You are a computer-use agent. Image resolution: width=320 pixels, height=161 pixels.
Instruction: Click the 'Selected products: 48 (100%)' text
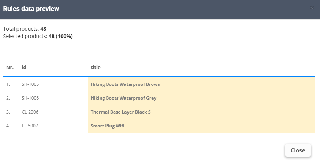coord(38,36)
